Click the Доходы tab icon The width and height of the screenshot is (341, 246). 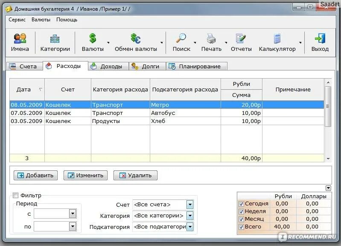tap(93, 66)
